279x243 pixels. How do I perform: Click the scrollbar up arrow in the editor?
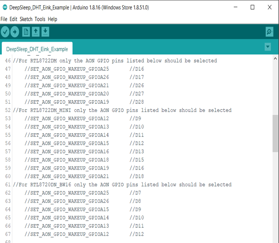click(x=275, y=58)
